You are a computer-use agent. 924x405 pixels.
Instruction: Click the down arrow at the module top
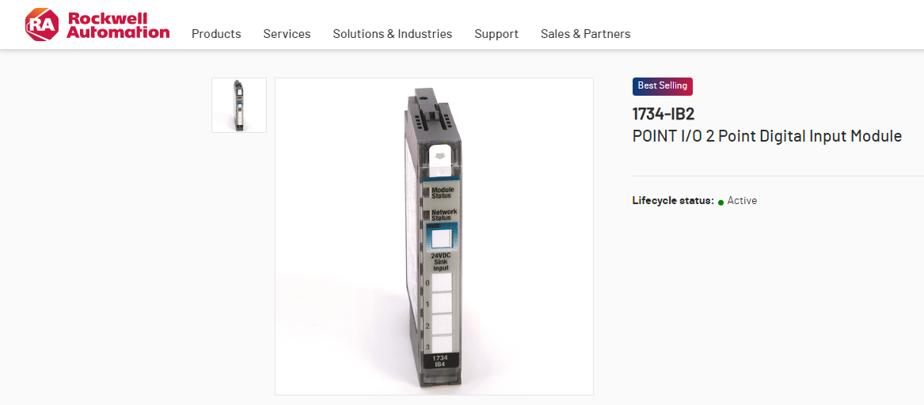coord(439,157)
